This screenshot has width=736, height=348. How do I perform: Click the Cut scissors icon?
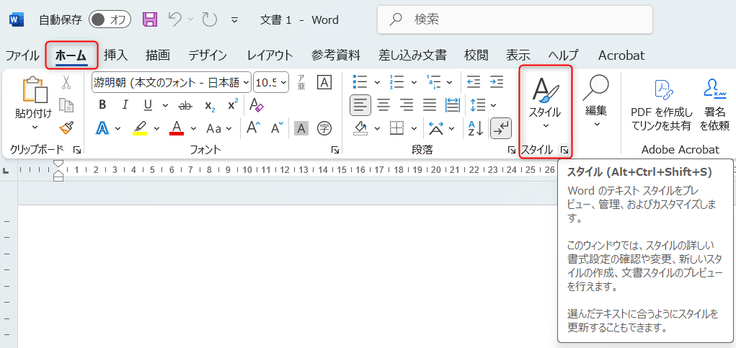pos(66,82)
